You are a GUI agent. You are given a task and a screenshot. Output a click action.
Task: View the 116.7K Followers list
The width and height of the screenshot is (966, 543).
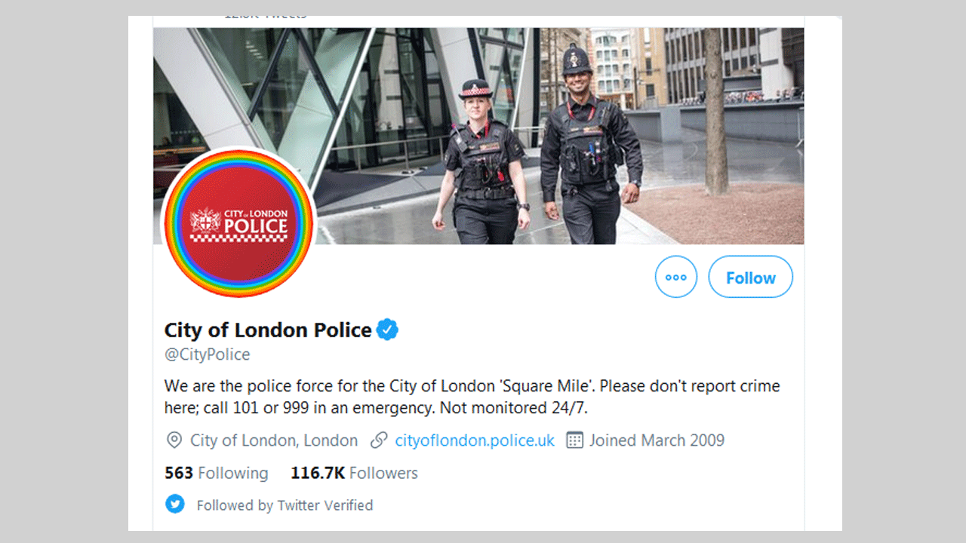(354, 473)
